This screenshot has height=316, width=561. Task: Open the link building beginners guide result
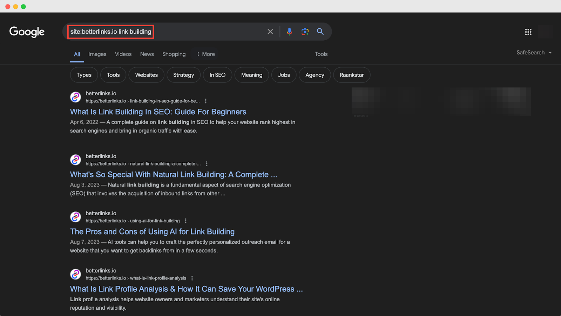click(x=158, y=112)
